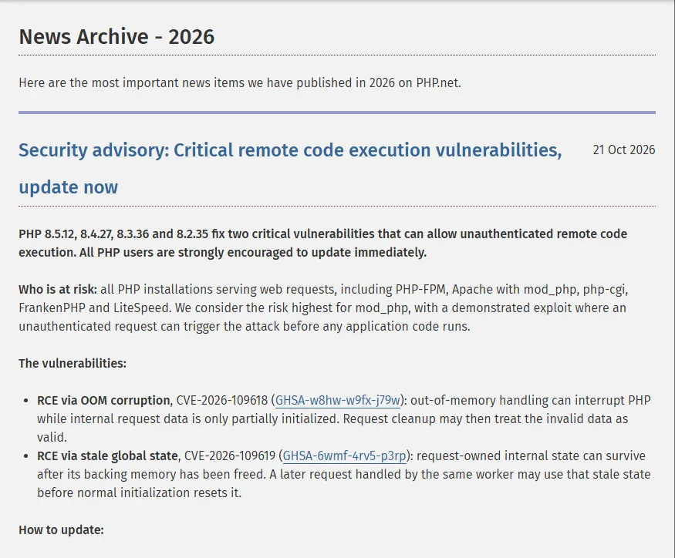
Task: Click the 'RCE via OOM corruption' label
Action: pyautogui.click(x=103, y=401)
